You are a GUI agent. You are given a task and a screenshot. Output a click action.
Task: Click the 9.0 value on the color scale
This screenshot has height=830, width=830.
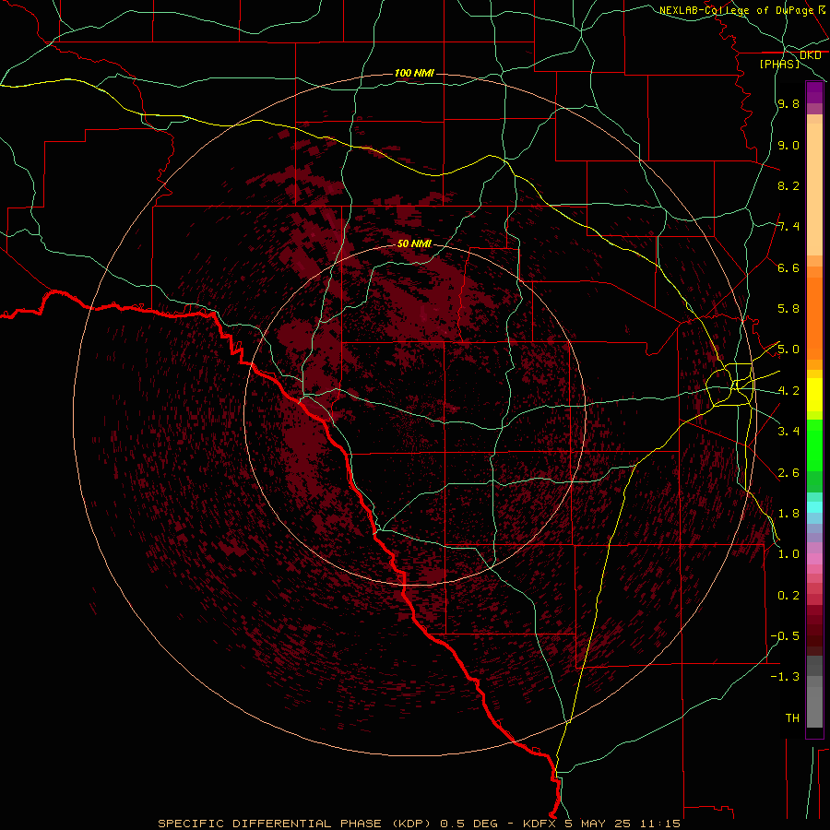[x=788, y=145]
